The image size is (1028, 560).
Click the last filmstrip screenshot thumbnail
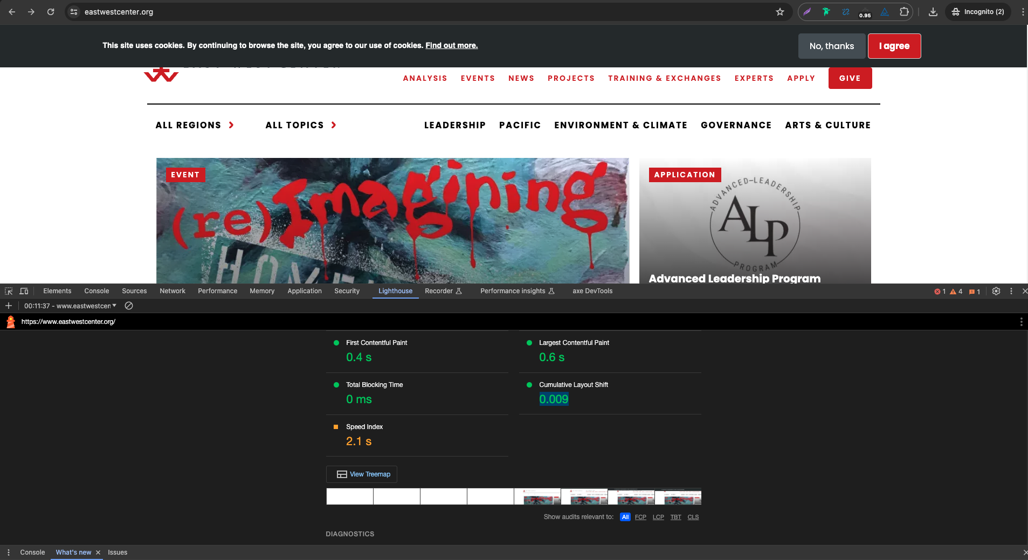click(678, 496)
